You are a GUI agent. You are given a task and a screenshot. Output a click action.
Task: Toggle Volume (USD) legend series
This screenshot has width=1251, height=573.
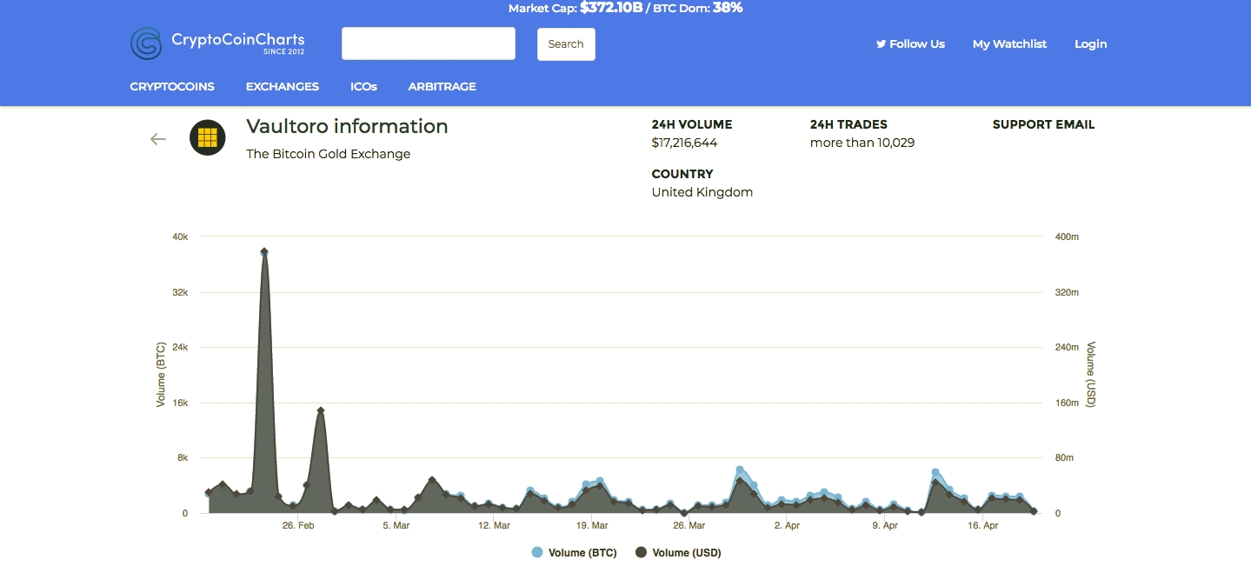(678, 553)
